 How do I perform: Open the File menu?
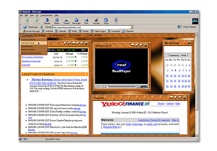point(21,16)
